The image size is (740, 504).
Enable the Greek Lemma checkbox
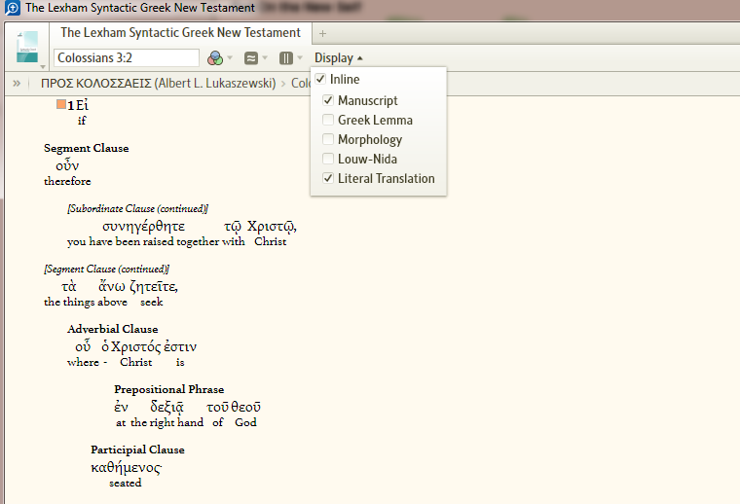(x=328, y=120)
